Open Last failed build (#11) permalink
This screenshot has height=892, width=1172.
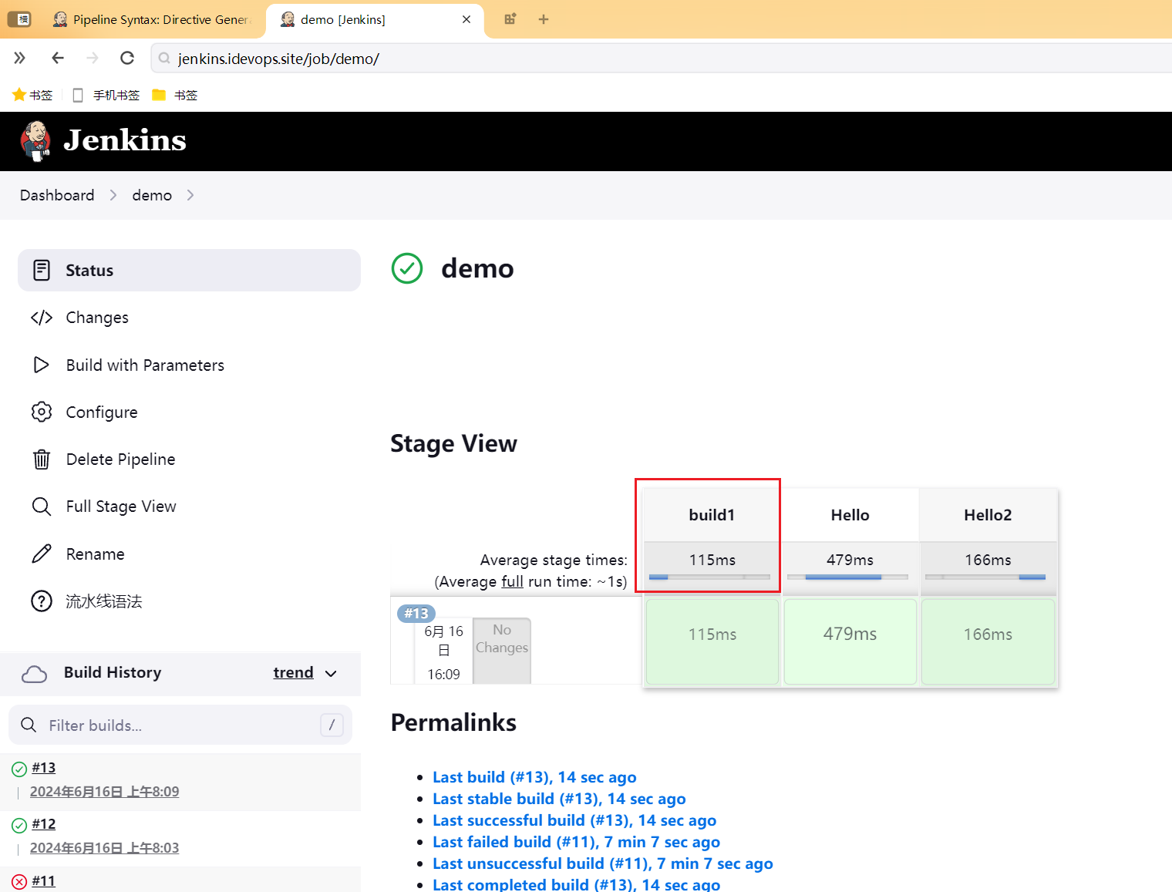576,842
